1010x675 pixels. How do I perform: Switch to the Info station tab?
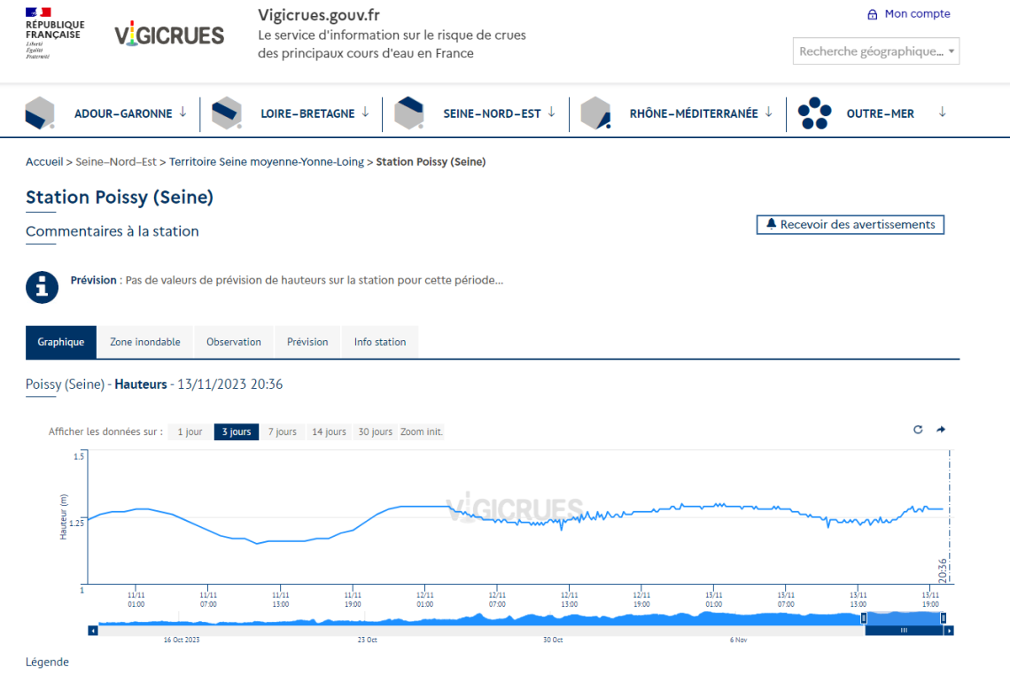(x=380, y=342)
